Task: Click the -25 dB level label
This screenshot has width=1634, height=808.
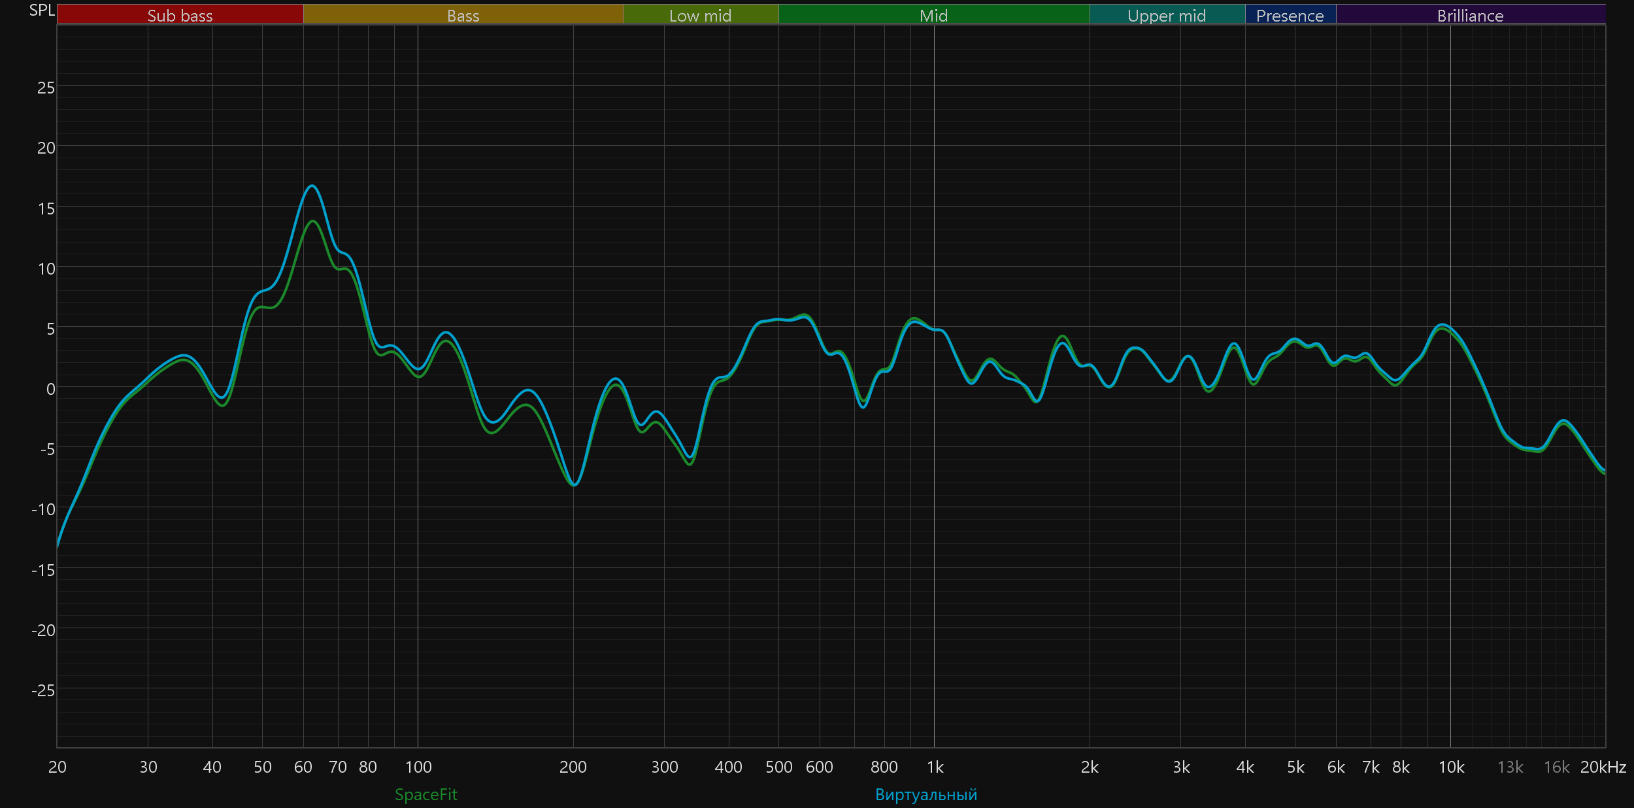Action: click(x=43, y=690)
